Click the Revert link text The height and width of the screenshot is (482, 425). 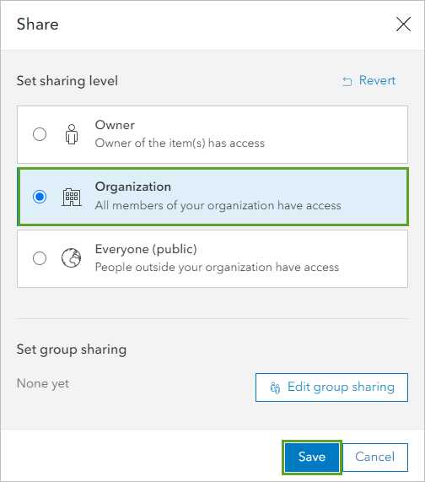[x=378, y=80]
